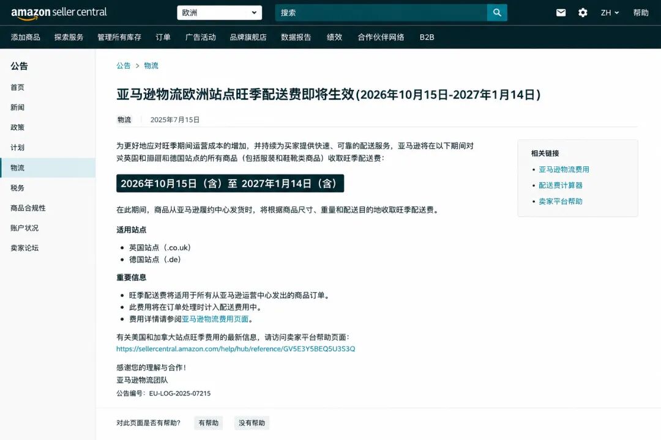661x440 pixels.
Task: Click the 物流 category tag below title
Action: (x=124, y=120)
